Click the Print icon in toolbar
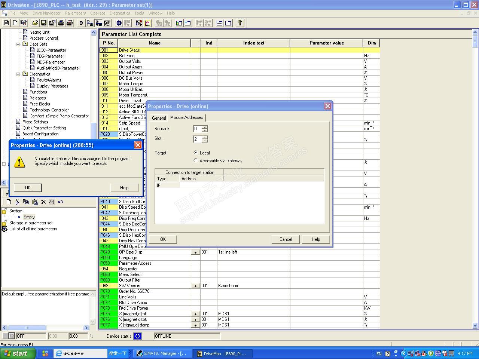This screenshot has height=359, width=479. [61, 23]
